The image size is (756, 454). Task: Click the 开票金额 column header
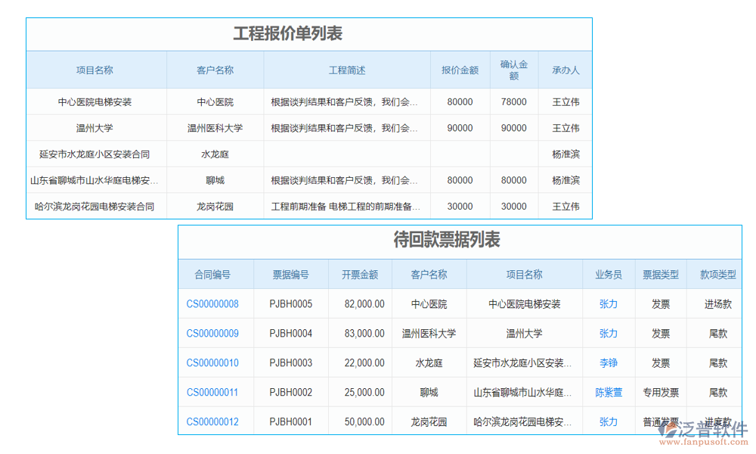[360, 274]
